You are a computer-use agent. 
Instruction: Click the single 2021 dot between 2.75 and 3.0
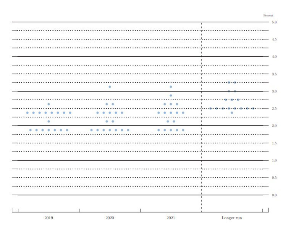(171, 96)
